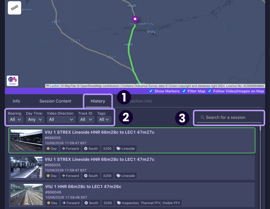Open VIU 1 HNR 66m28c to LEC1 47m26c
Image resolution: width=270 pixels, height=209 pixels.
click(83, 187)
